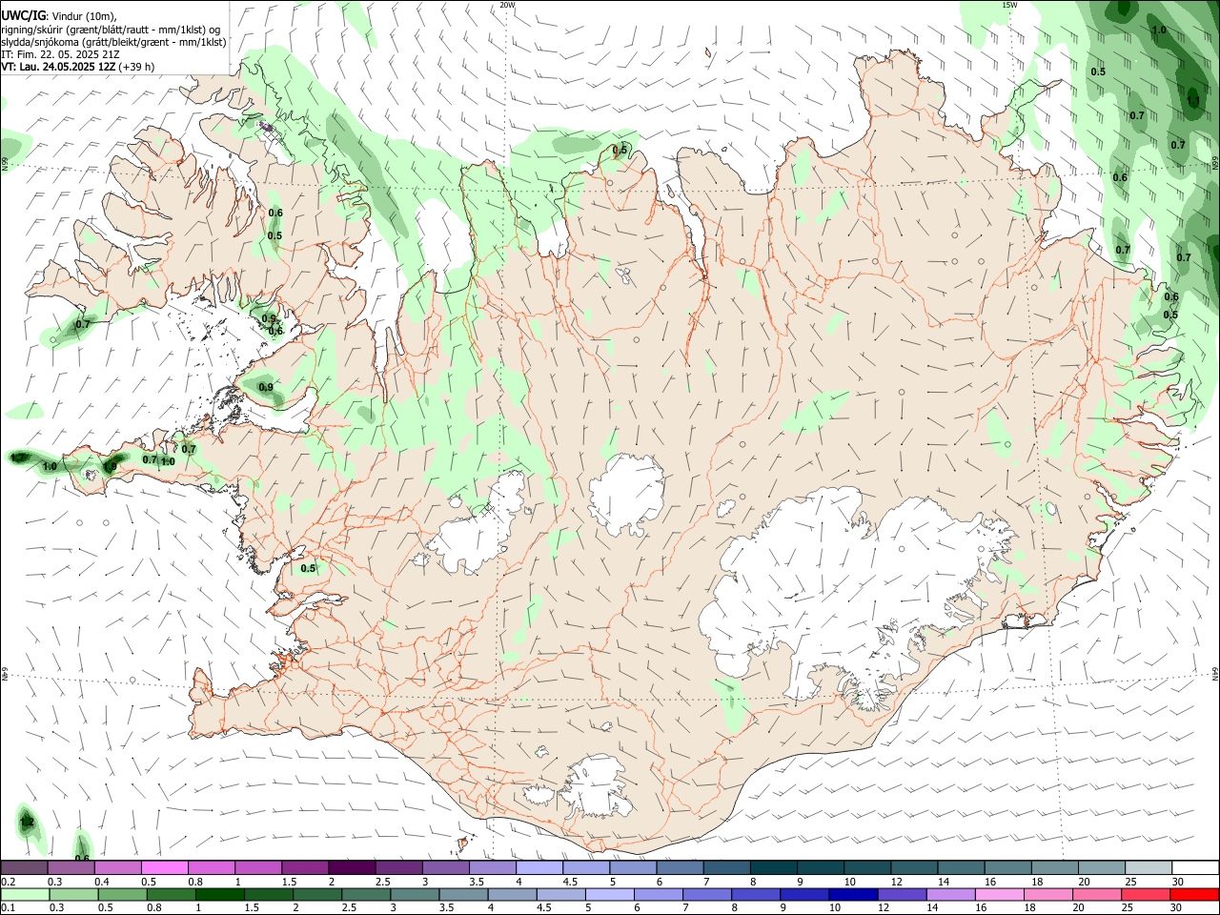Click the issue time 'IT: Fim. 22. 05. 2025 21Z'

61,54
